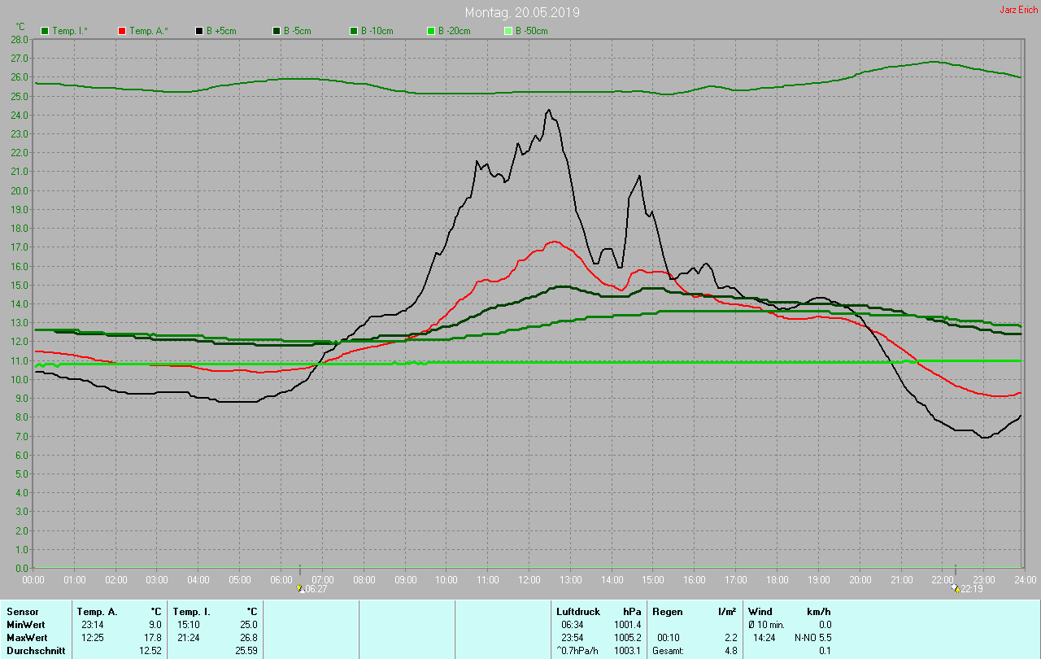This screenshot has width=1041, height=659.
Task: Click the minimum pressure value 1001.4
Action: pos(628,624)
